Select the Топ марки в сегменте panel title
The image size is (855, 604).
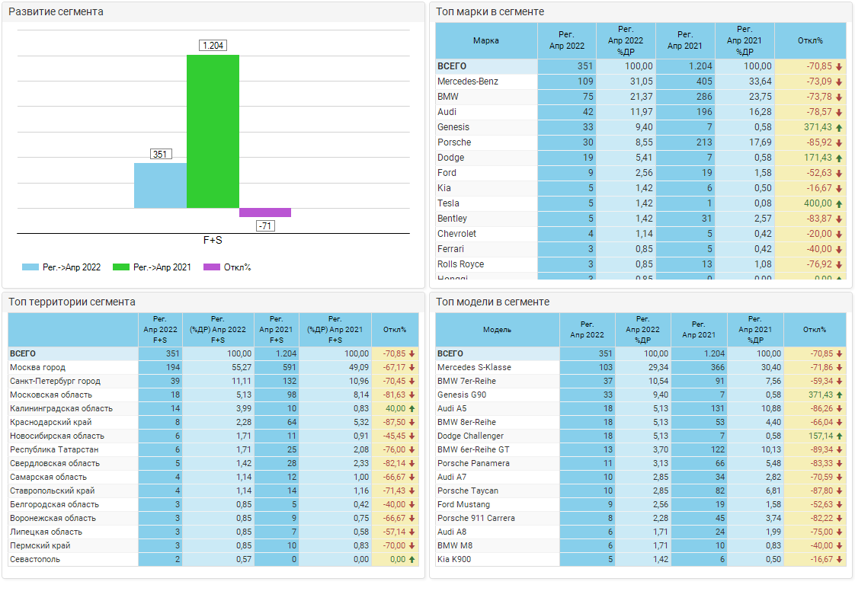click(x=490, y=12)
